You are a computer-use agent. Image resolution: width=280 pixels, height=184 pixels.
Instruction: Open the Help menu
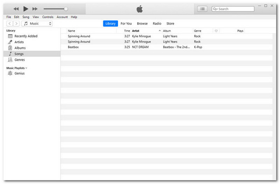click(74, 17)
